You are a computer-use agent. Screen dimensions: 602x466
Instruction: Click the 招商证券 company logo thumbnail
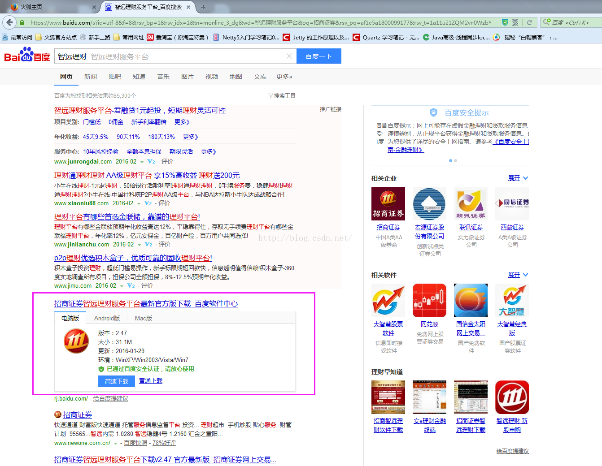click(x=388, y=204)
